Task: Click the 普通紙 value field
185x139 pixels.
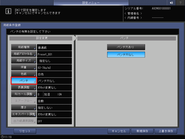Action: tap(54, 48)
